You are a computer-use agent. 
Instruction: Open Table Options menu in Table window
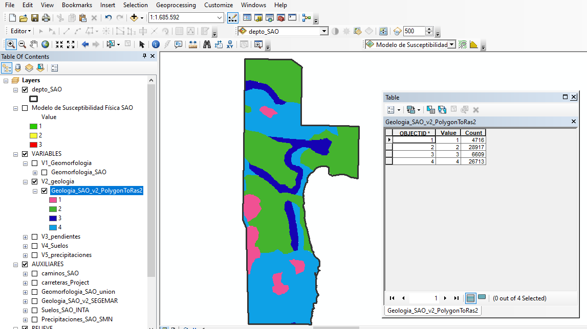394,109
